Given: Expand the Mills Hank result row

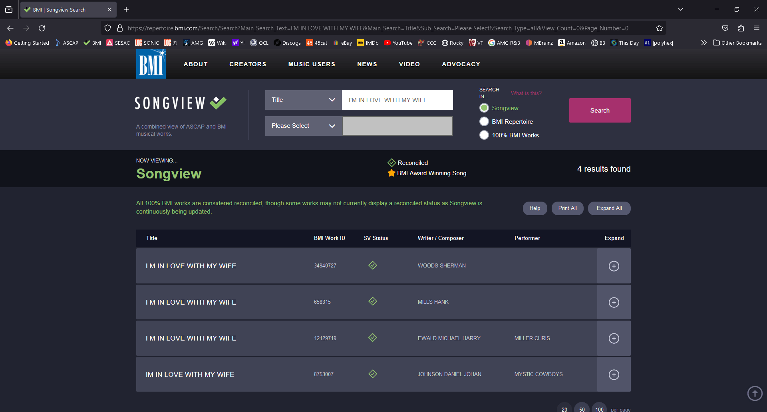Looking at the screenshot, I should tap(614, 302).
